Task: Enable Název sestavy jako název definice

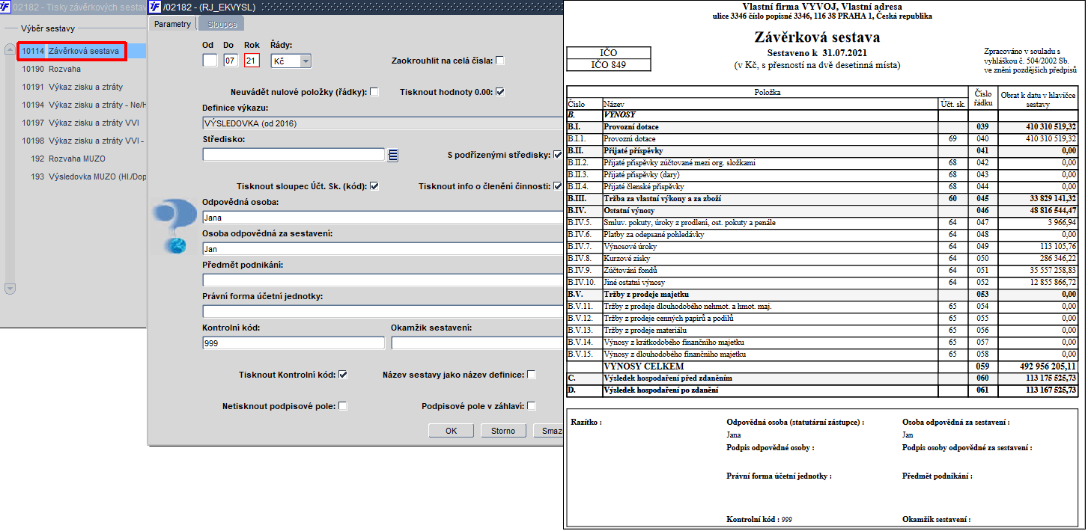Action: pyautogui.click(x=532, y=375)
